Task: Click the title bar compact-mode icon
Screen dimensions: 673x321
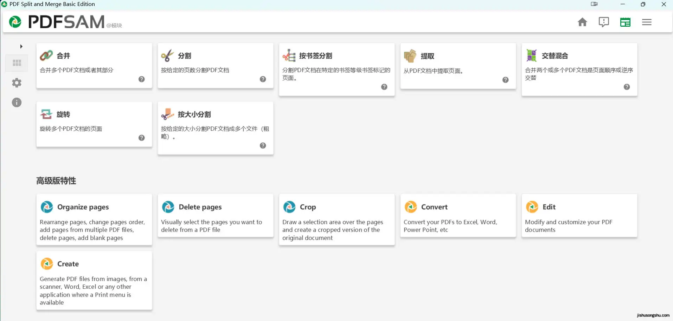Action: pyautogui.click(x=594, y=4)
